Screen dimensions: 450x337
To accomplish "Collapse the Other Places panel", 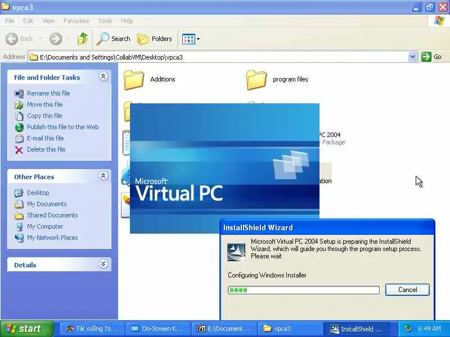I will [103, 176].
